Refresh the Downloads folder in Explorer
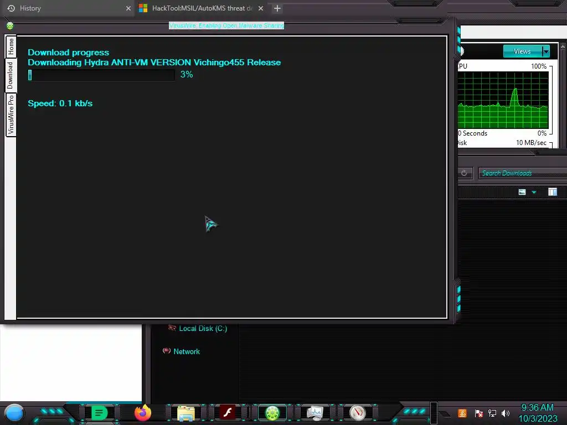Image resolution: width=567 pixels, height=425 pixels. [x=464, y=173]
